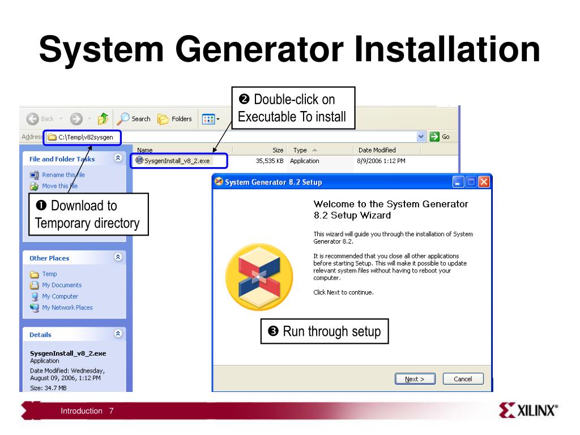Go up one folder level icon
The width and height of the screenshot is (580, 435).
coord(103,119)
